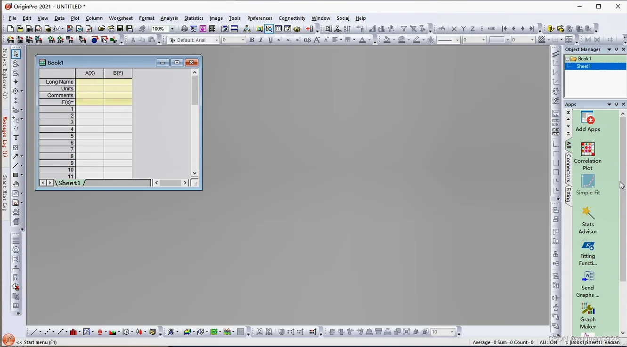The height and width of the screenshot is (347, 627).
Task: Click the A(X) column header
Action: [x=90, y=73]
